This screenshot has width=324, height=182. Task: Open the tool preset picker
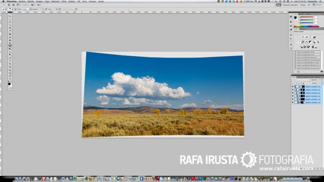[4, 9]
